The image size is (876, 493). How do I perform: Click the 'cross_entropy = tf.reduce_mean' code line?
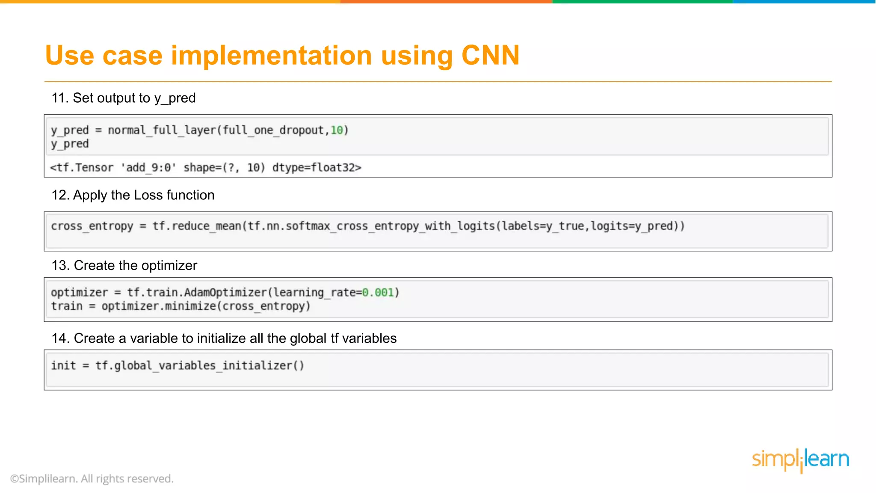[x=368, y=226]
